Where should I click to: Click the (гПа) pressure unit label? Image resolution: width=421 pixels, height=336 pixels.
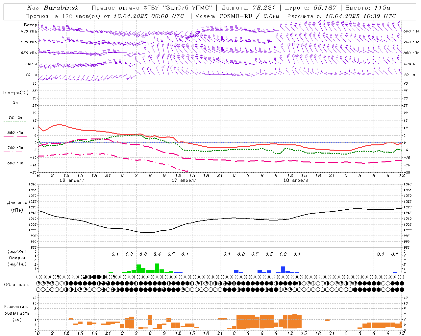point(17,210)
